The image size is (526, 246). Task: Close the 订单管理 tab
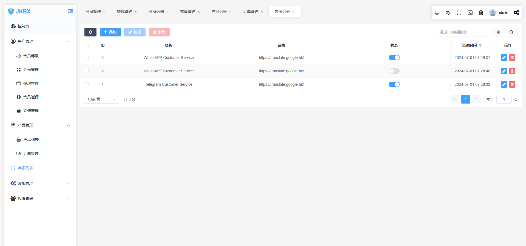click(x=262, y=12)
